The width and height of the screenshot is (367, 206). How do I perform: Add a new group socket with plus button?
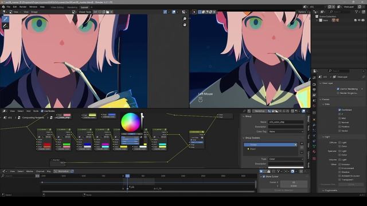click(x=302, y=144)
